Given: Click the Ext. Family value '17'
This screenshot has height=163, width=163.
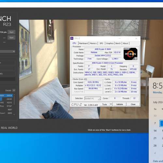Looking at the screenshot, I should (89, 69).
